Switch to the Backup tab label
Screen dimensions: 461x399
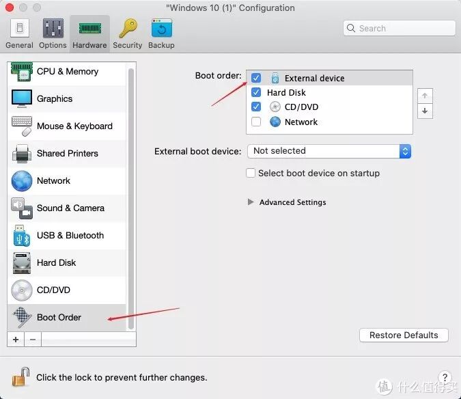(161, 45)
